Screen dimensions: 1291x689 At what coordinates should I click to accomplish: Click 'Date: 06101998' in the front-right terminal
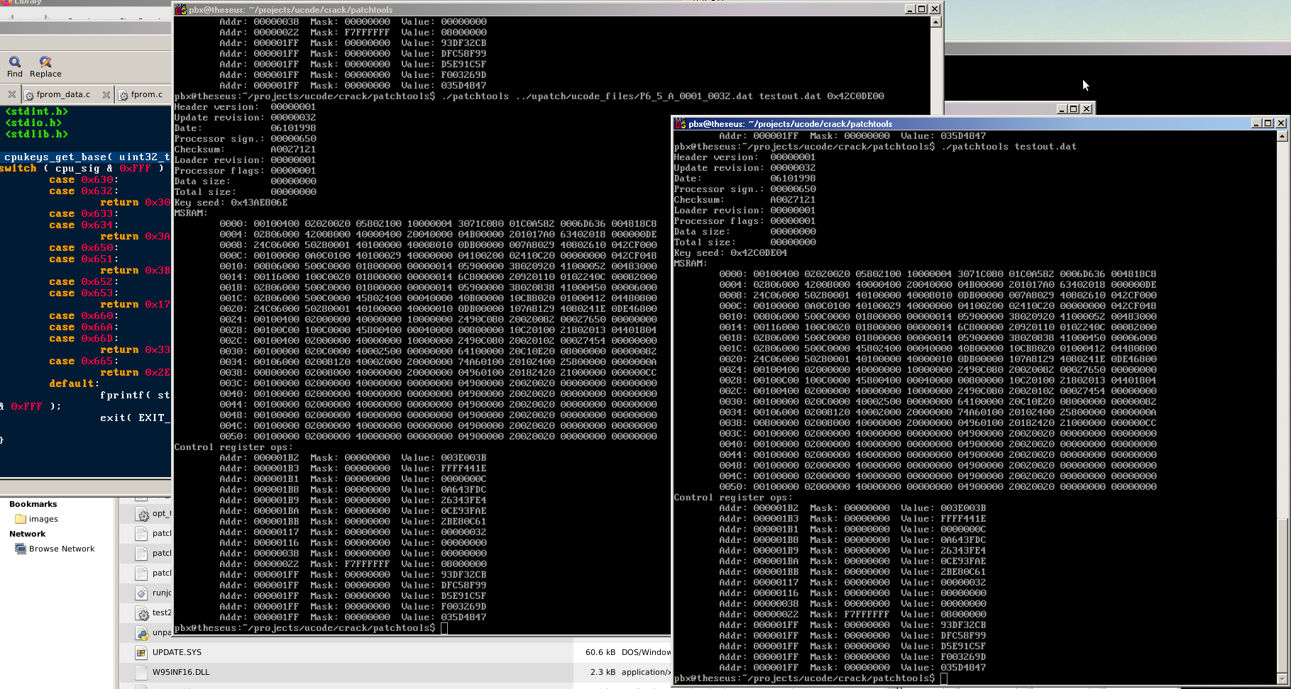(745, 179)
